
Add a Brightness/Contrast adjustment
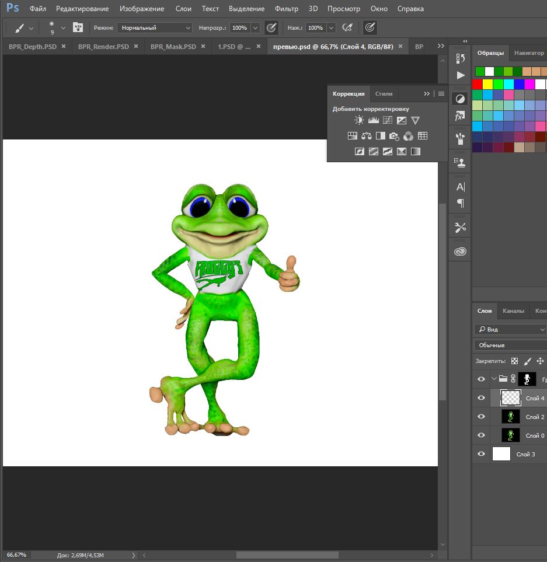(x=358, y=120)
